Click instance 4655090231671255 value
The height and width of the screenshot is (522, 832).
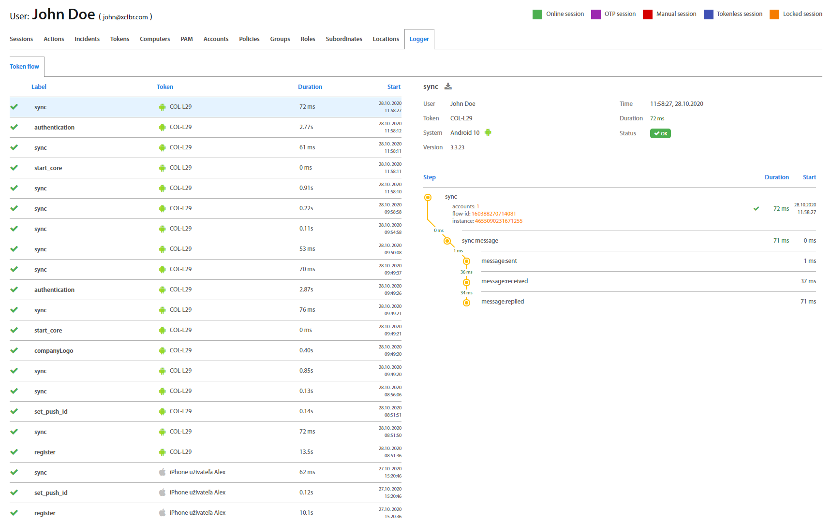tap(498, 221)
